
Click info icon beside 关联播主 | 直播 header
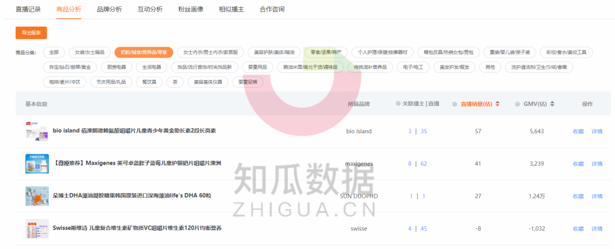(x=398, y=104)
